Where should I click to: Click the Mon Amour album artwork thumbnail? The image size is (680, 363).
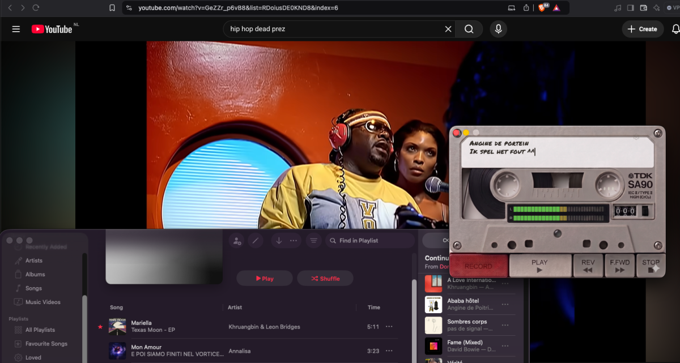pos(117,351)
